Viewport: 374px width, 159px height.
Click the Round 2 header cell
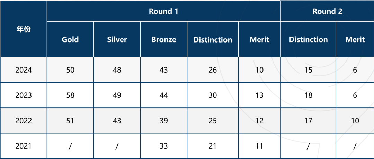pyautogui.click(x=327, y=11)
